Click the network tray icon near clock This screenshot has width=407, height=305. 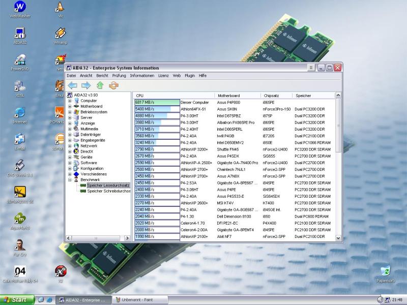pyautogui.click(x=387, y=300)
